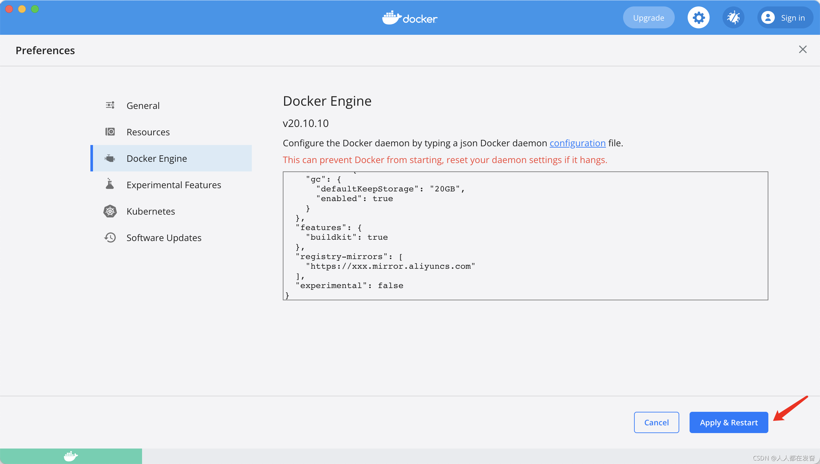
Task: Click the General sliders icon
Action: coord(110,105)
